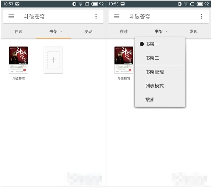Open 斗破苍穹 book cover in right screen
Screen dimensions: 212x188
coord(124,60)
